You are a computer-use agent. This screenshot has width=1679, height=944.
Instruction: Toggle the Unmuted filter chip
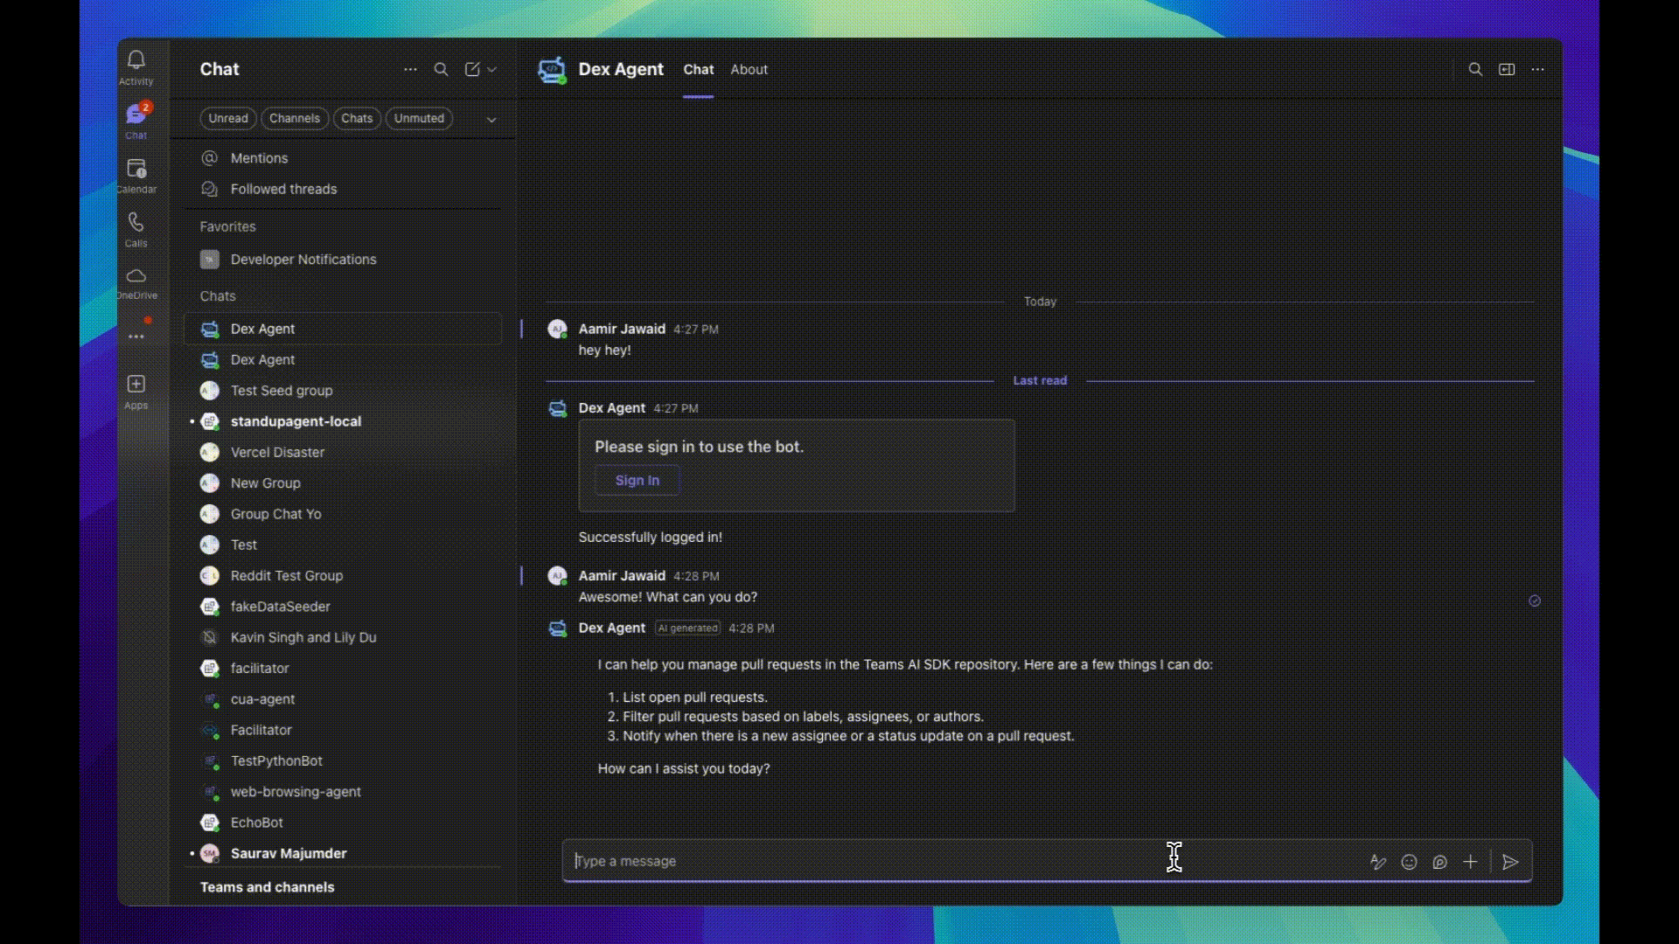pyautogui.click(x=419, y=118)
